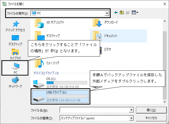Image resolution: width=169 pixels, height=124 pixels.
Task: Select the ダウンロード folder
Action: coord(105,23)
